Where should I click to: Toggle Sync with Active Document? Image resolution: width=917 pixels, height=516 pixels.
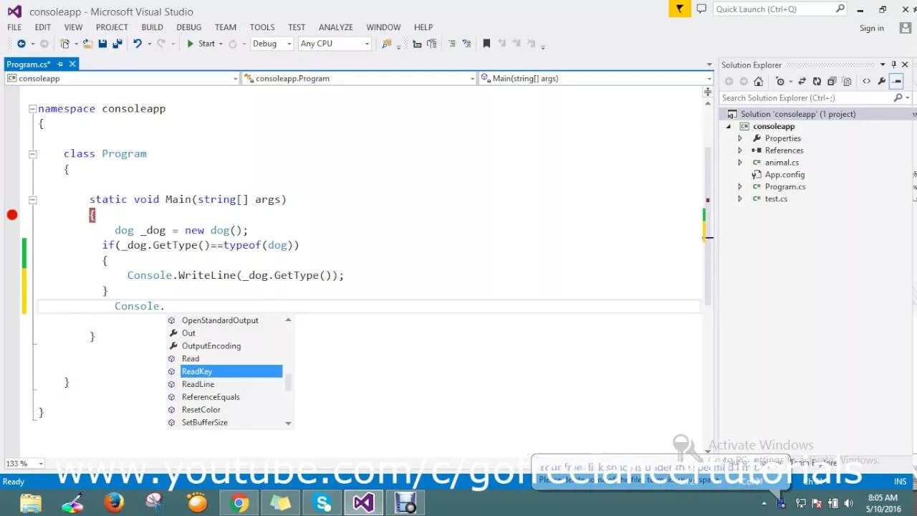pyautogui.click(x=801, y=81)
